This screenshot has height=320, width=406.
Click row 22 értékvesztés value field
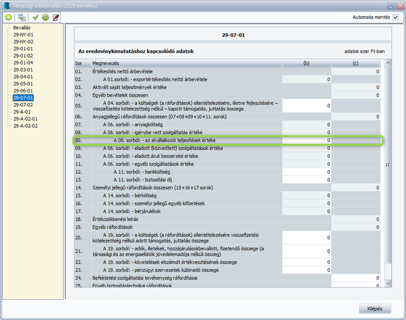307,262
